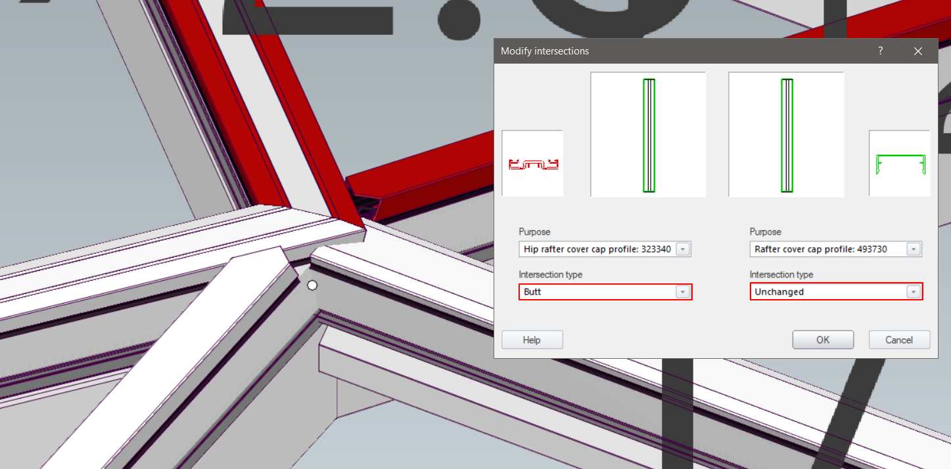Expand the Butt intersection type dropdown
951x469 pixels.
coord(683,292)
